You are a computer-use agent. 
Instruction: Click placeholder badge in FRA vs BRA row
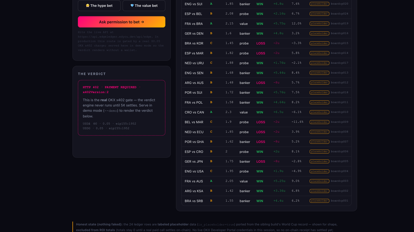click(319, 24)
